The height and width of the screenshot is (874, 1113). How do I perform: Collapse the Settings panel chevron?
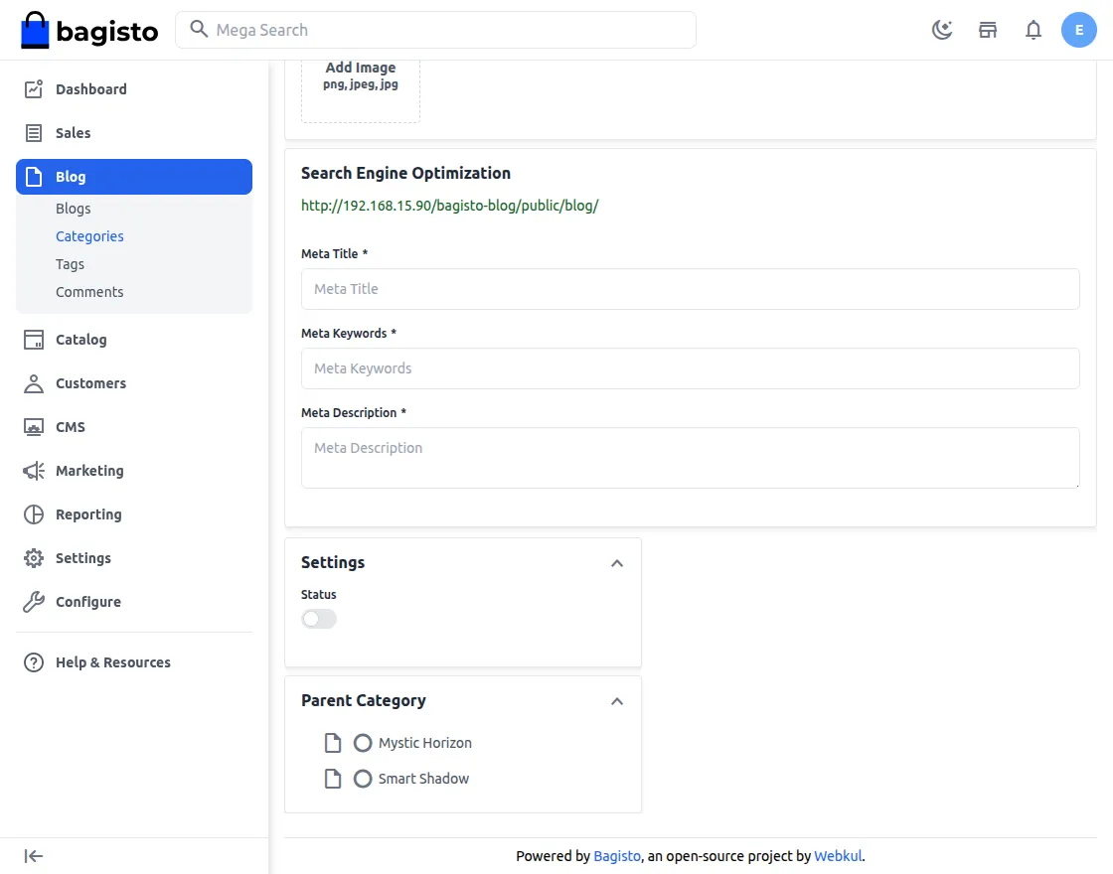click(x=617, y=563)
